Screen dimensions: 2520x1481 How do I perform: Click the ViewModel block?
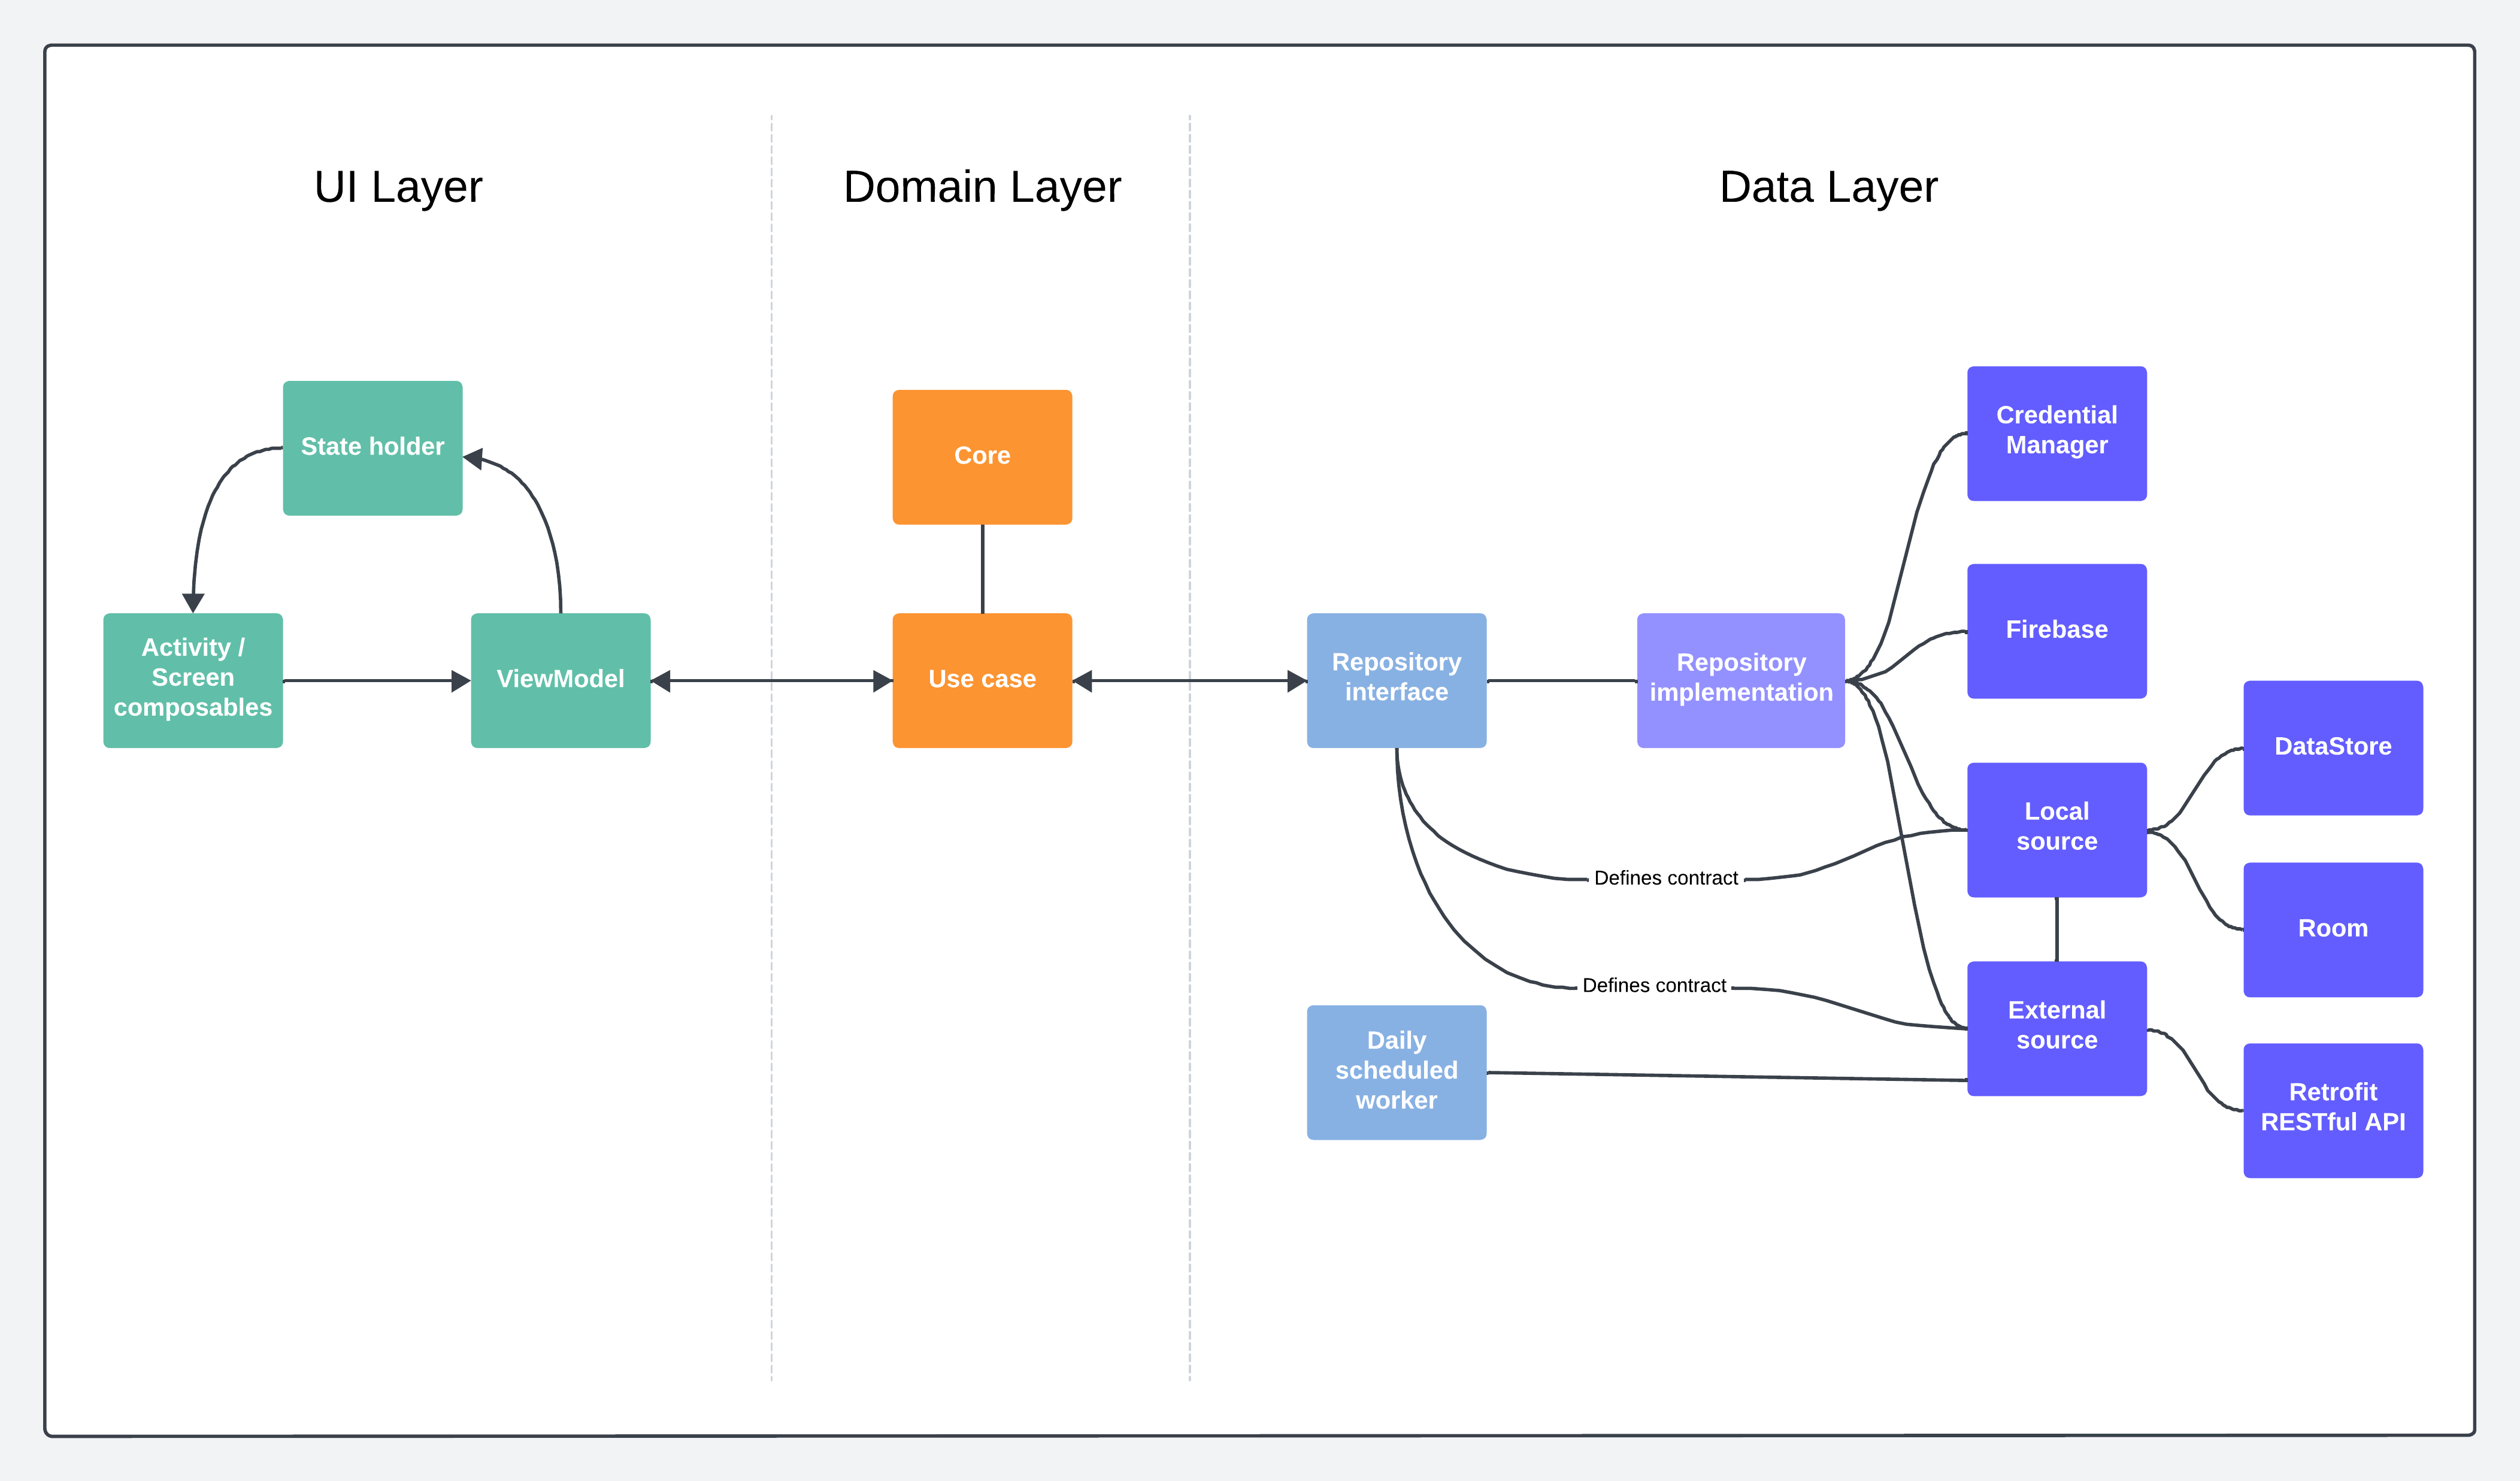560,679
